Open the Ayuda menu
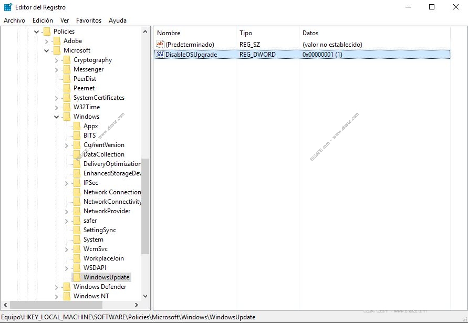Screen dimensions: 468x323 [118, 20]
